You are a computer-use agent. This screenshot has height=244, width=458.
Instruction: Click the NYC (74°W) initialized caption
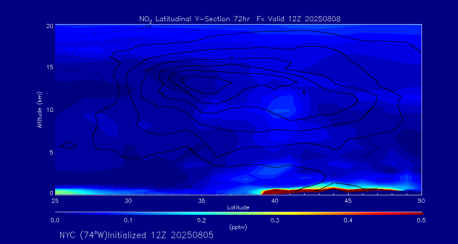click(x=136, y=235)
